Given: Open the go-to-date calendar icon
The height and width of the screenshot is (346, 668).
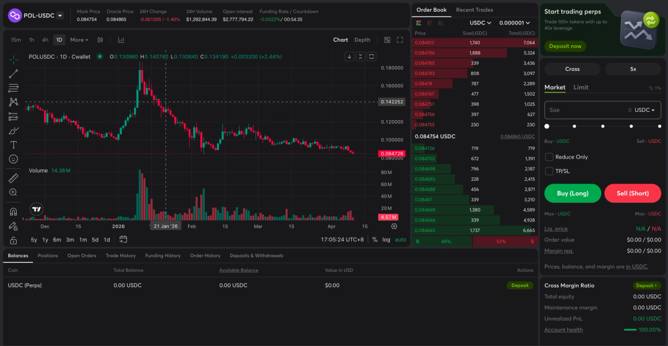Looking at the screenshot, I should pos(123,239).
